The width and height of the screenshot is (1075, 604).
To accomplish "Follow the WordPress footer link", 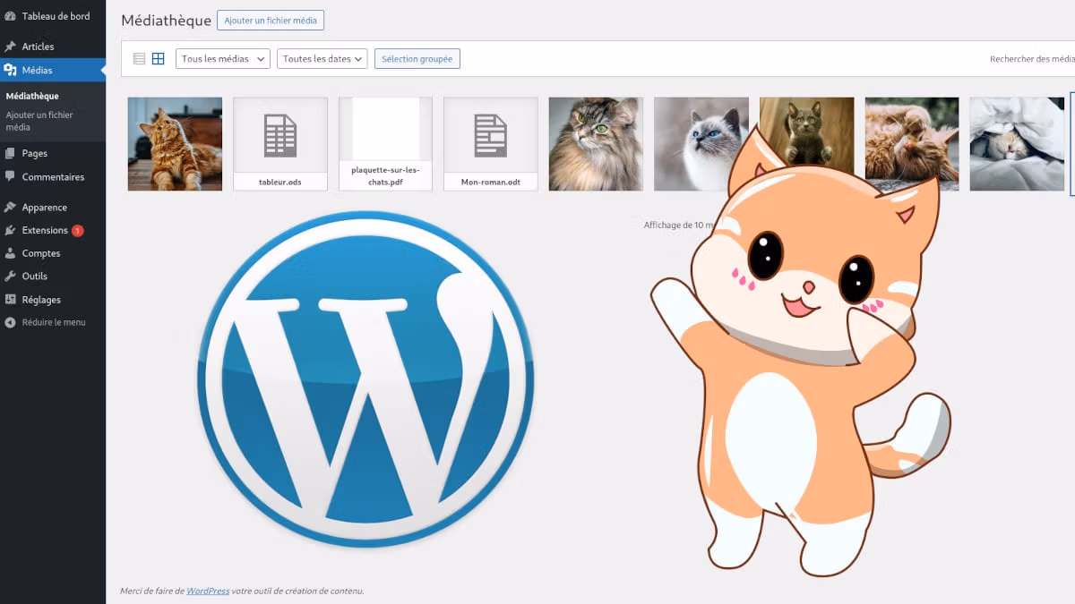I will tap(208, 591).
